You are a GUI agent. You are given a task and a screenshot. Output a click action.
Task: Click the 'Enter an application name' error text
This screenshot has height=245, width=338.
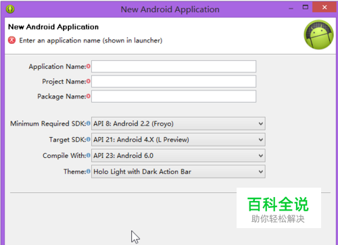91,40
